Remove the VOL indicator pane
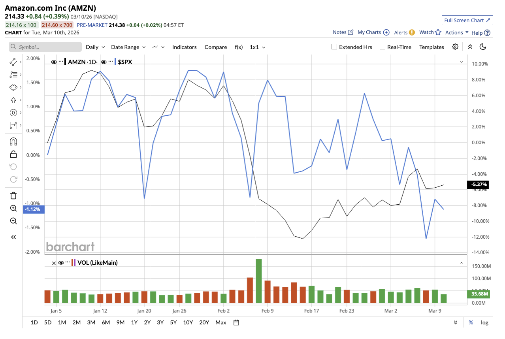The height and width of the screenshot is (339, 505). [54, 262]
